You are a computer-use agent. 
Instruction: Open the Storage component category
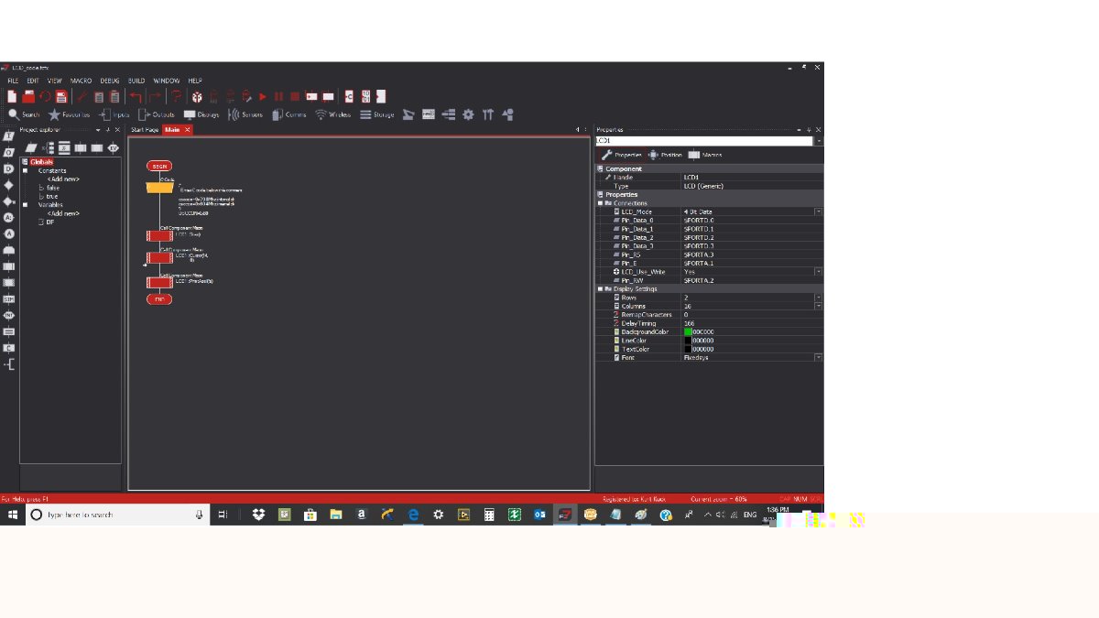click(377, 114)
